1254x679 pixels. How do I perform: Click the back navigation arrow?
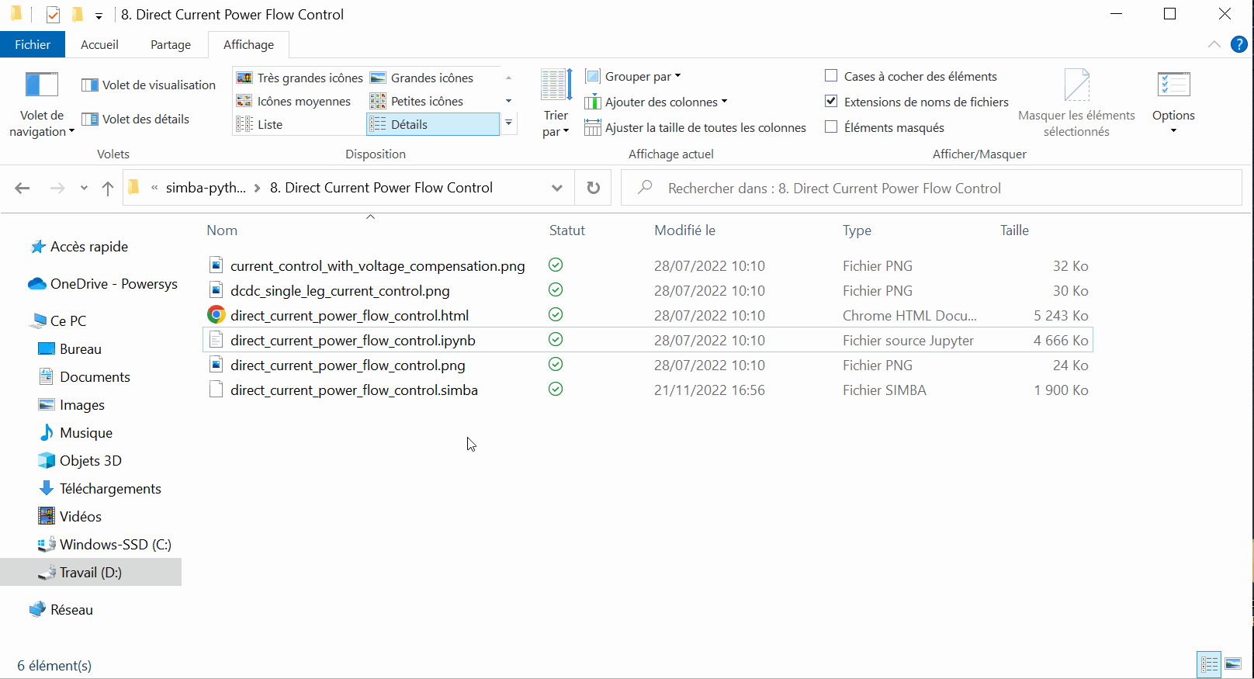[23, 188]
